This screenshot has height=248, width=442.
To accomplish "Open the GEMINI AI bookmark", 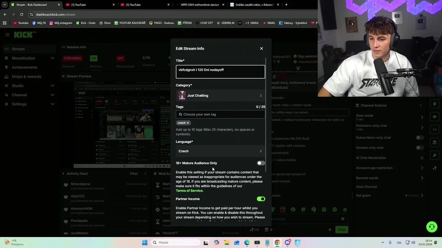I will (225, 23).
